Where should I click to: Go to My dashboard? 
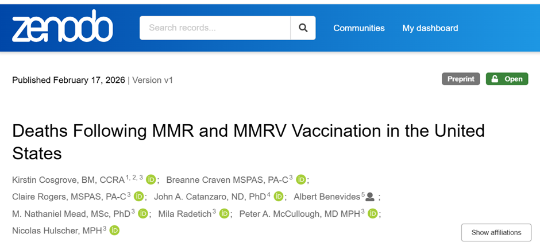tap(430, 28)
